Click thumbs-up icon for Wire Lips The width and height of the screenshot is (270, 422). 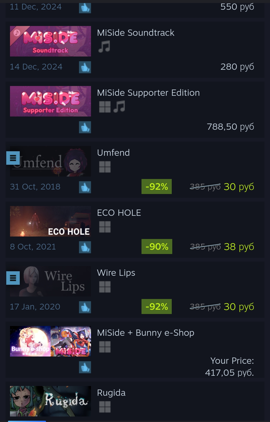pyautogui.click(x=85, y=307)
